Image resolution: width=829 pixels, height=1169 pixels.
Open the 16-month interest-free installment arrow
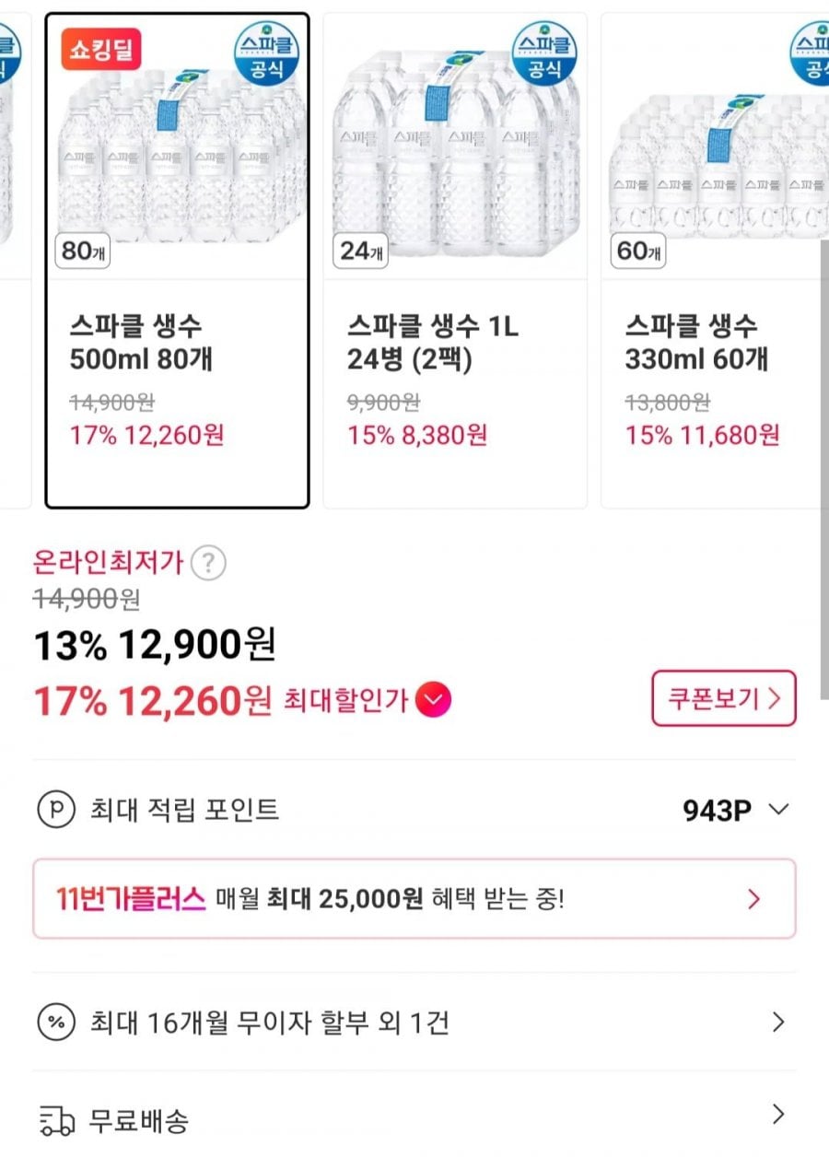778,1023
